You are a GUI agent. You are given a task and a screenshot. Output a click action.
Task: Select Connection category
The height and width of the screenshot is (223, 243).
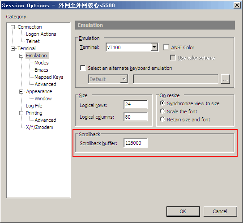pyautogui.click(x=30, y=27)
